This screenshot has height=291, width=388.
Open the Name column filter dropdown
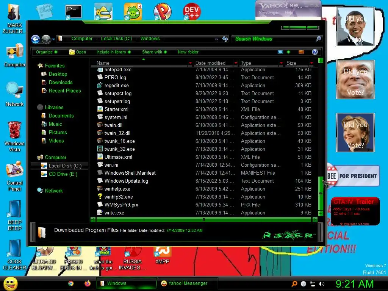pos(190,63)
